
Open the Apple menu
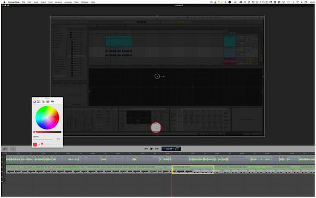pyautogui.click(x=4, y=2)
